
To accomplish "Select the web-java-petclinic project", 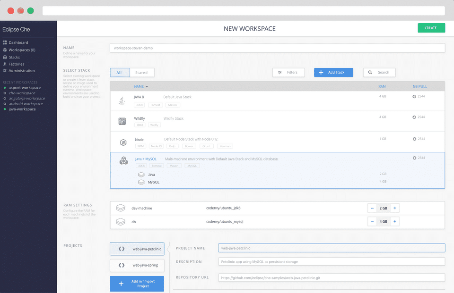I will (137, 249).
